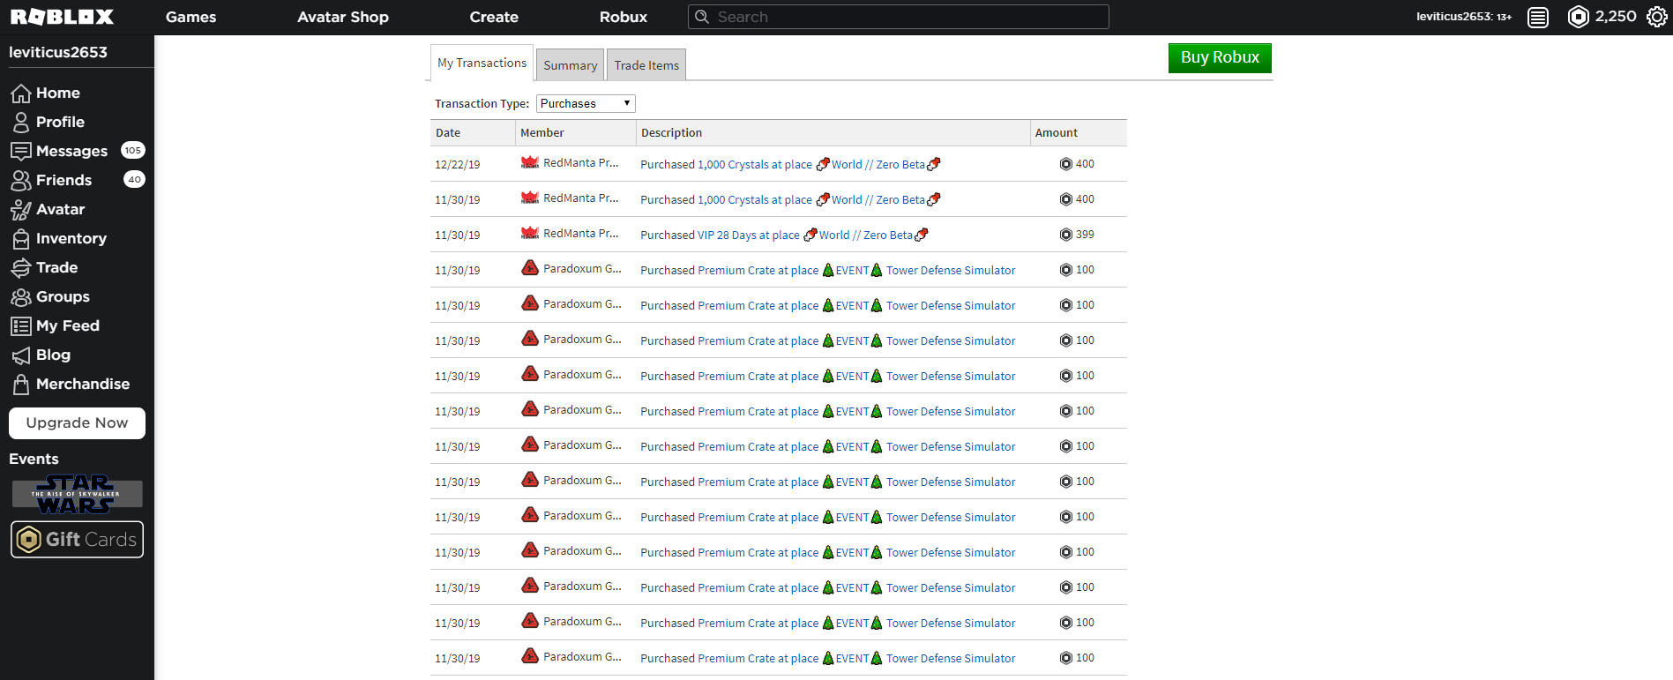Open the Inventory icon in sidebar

click(x=20, y=238)
